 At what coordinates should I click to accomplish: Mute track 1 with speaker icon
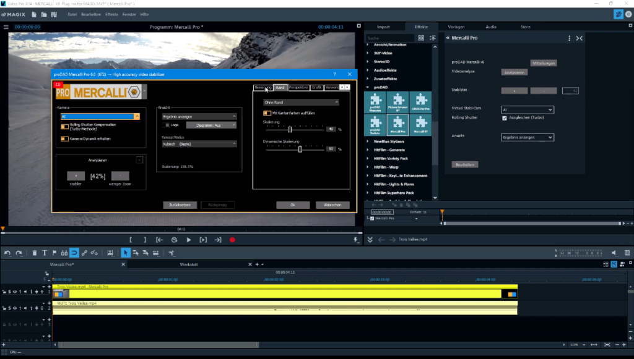coord(25,292)
